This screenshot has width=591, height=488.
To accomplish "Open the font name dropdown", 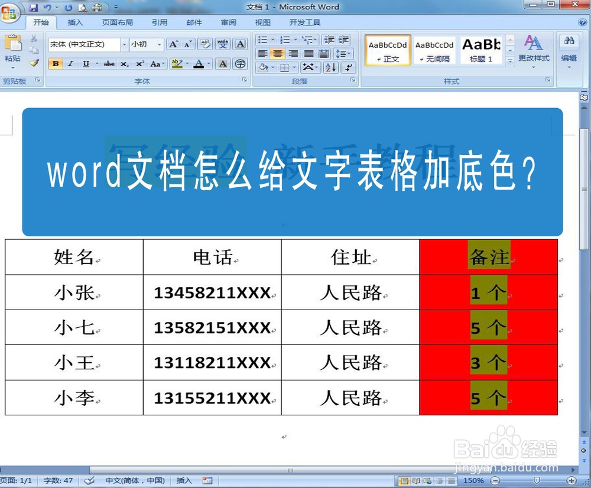I will 125,44.
